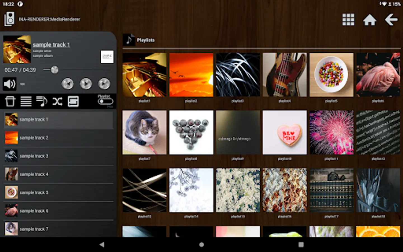Click the now-playing album art
This screenshot has width=403, height=252.
[x=17, y=49]
